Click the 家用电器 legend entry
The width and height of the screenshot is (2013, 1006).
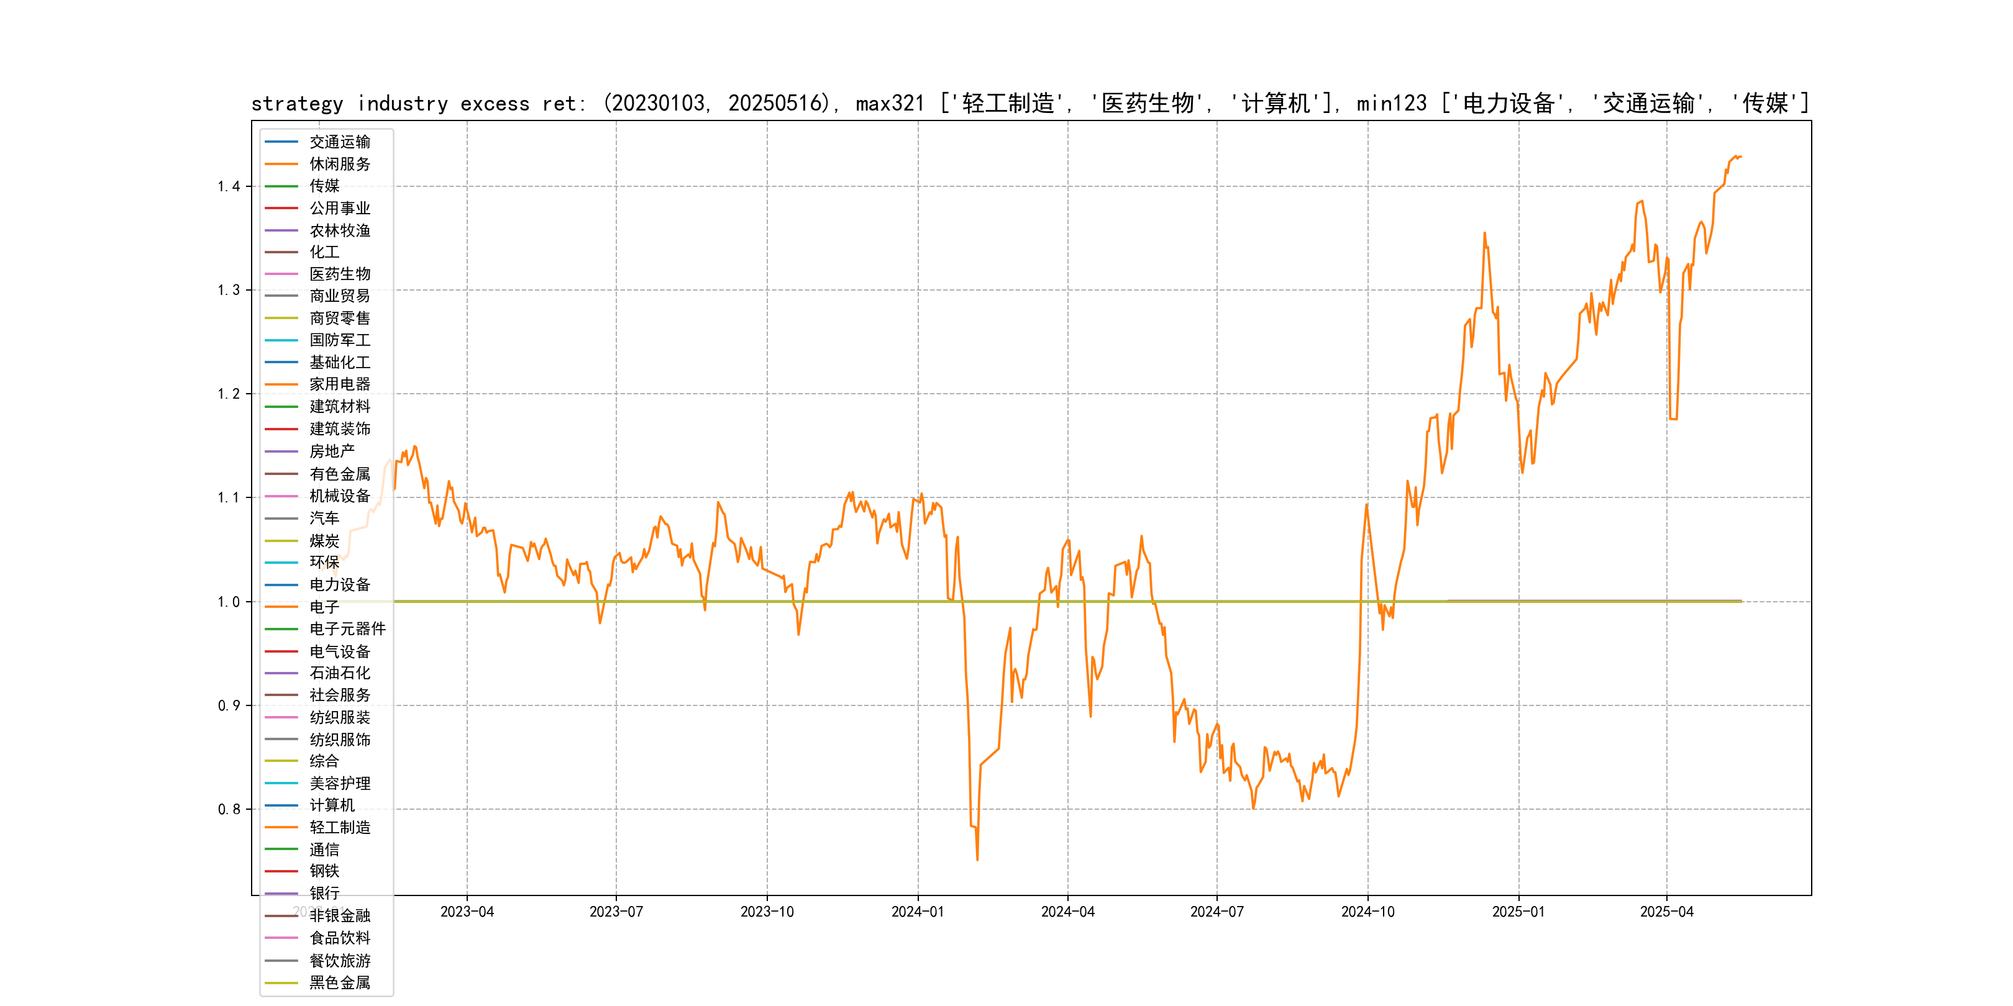[x=339, y=384]
